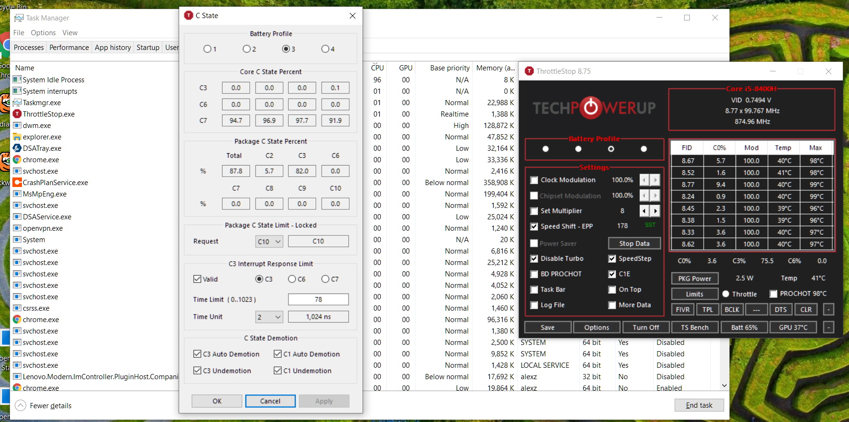Click the minus button beside CLR

click(x=829, y=309)
